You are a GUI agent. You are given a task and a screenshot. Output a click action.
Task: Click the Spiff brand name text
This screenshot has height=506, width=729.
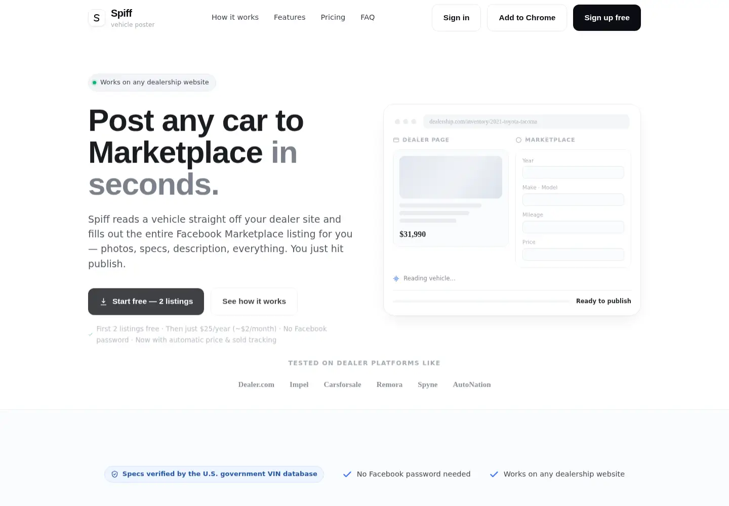pos(121,13)
